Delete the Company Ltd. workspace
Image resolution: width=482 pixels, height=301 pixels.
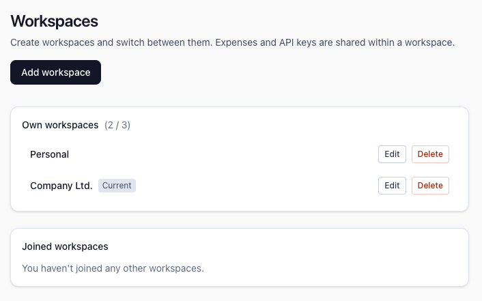(430, 186)
